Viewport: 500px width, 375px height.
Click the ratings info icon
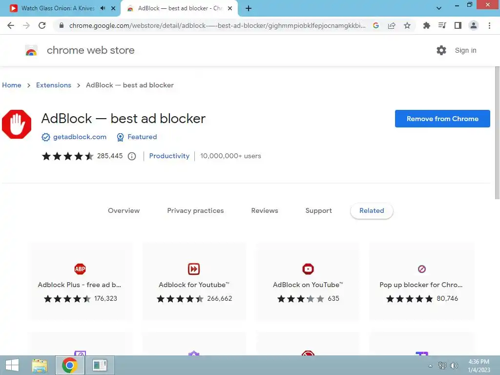coord(132,156)
